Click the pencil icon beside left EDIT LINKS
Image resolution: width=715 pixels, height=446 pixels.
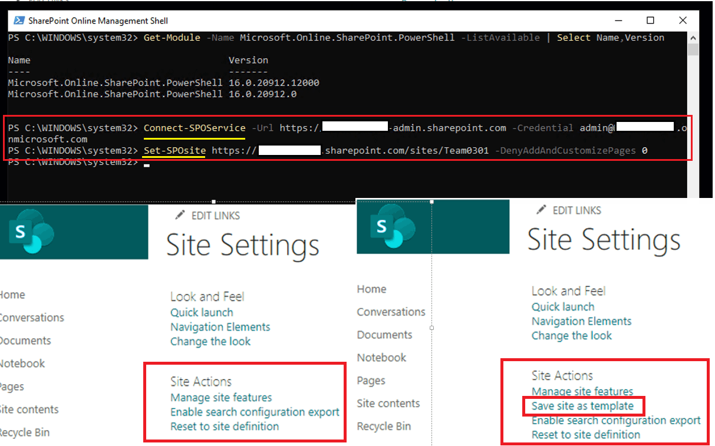click(x=180, y=216)
